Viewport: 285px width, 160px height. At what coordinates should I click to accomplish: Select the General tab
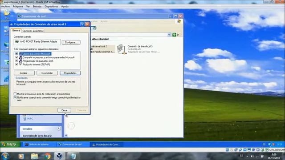tap(16, 31)
